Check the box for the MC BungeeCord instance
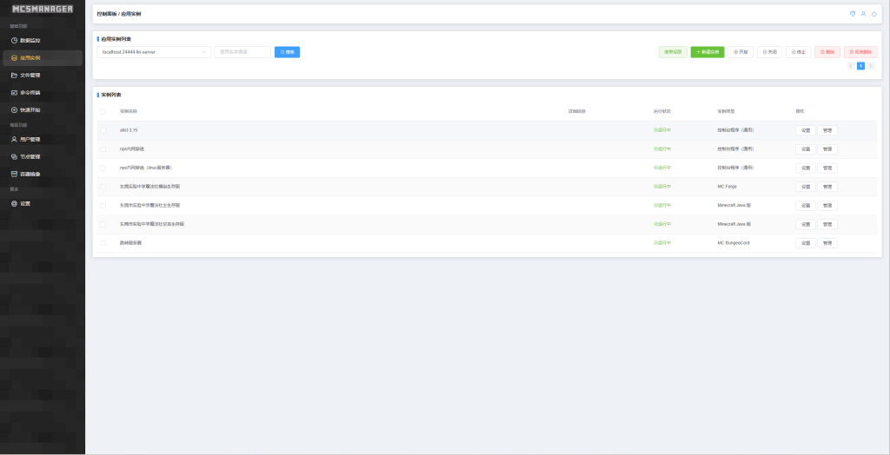This screenshot has height=455, width=890. point(103,243)
